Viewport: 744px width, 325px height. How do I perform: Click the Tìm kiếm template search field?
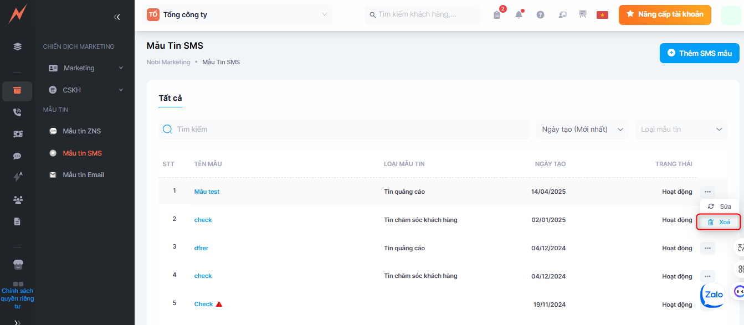pyautogui.click(x=343, y=130)
